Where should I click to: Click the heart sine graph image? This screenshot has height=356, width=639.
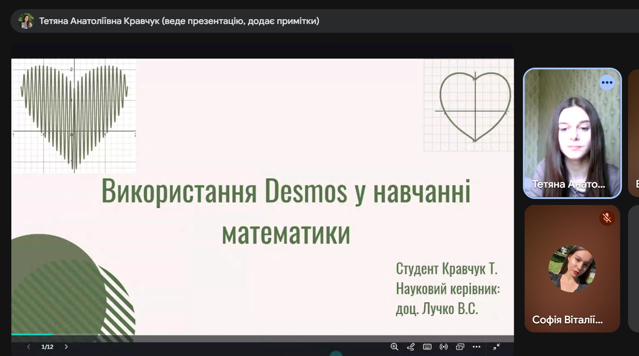pyautogui.click(x=74, y=116)
